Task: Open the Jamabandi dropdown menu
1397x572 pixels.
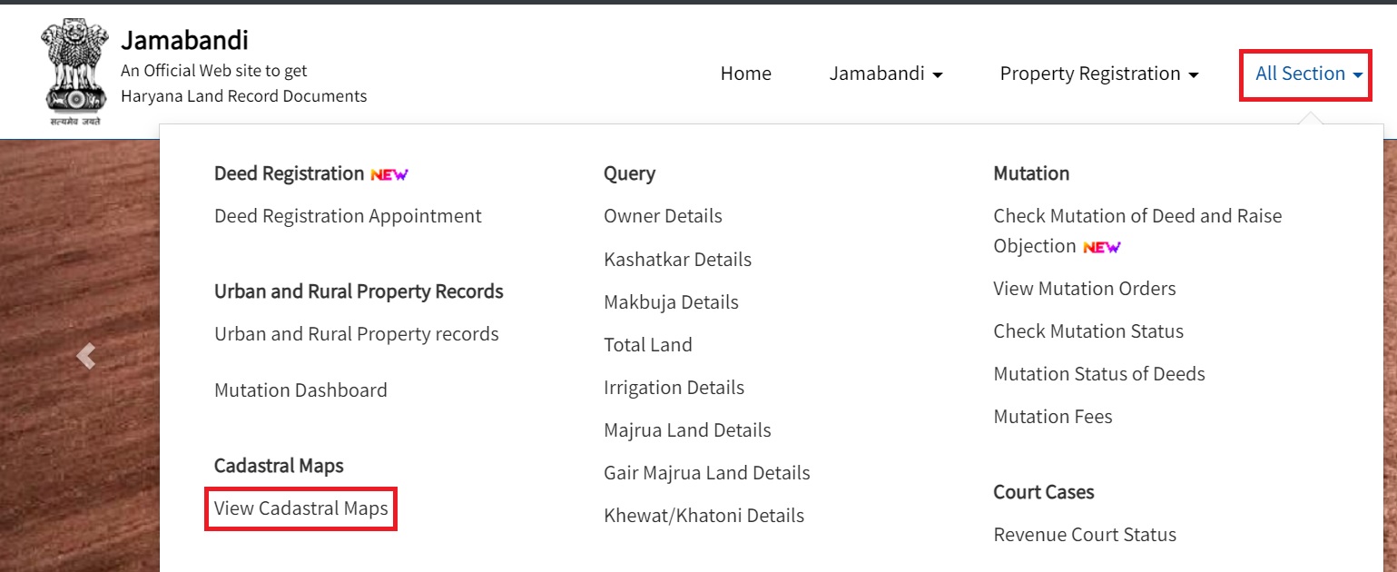Action: tap(885, 74)
